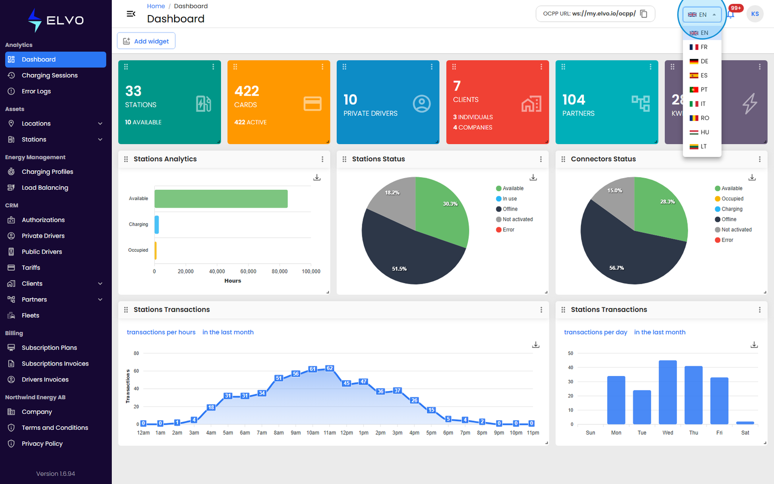This screenshot has width=774, height=484.
Task: Collapse the sidebar menu toggle icon
Action: [131, 14]
